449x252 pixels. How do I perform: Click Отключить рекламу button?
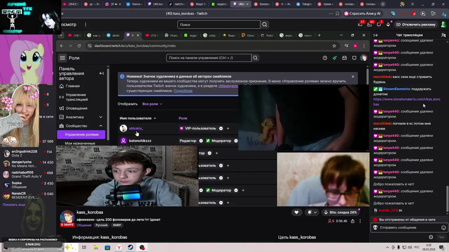[416, 24]
